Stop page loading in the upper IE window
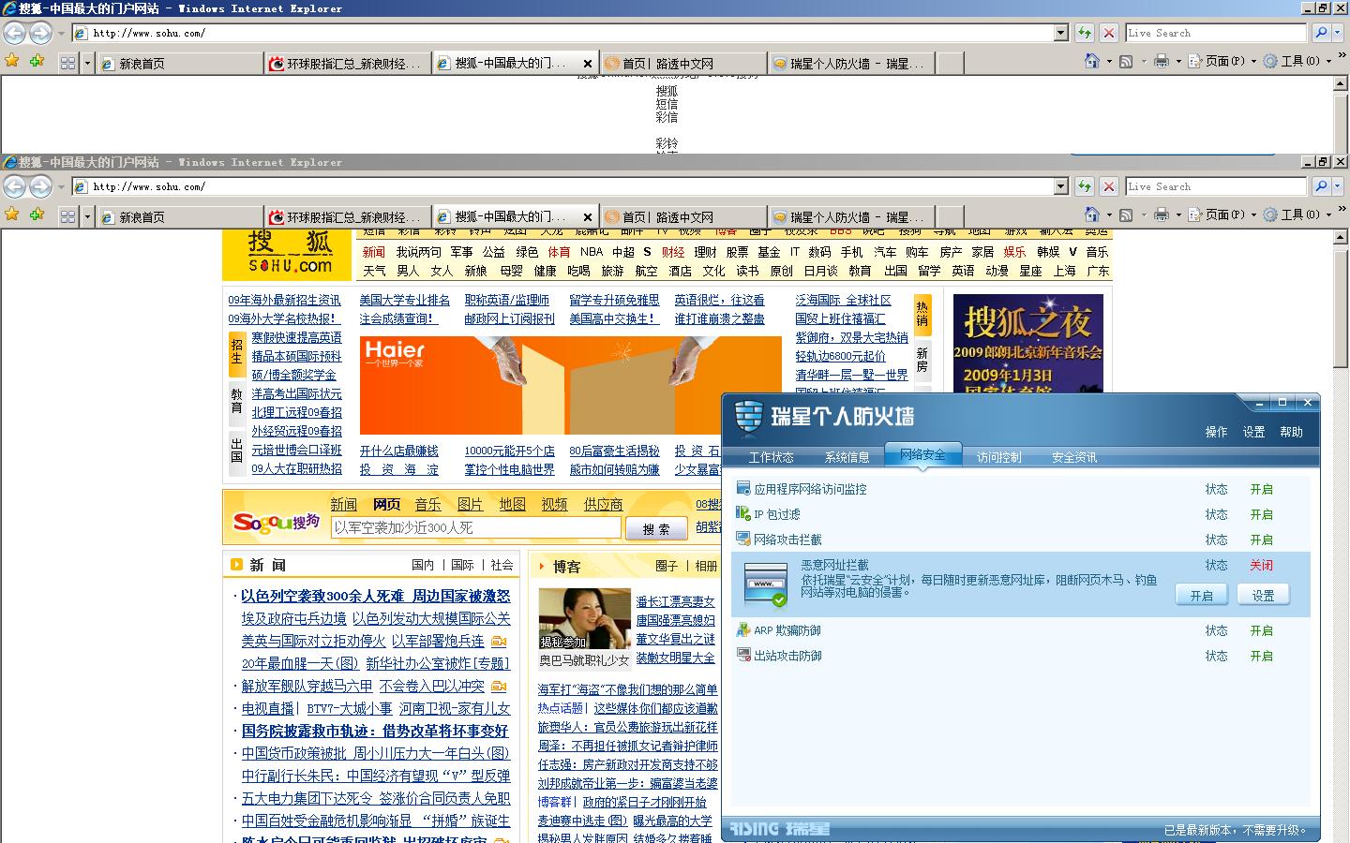Screen dimensions: 1350x843 (x=1108, y=33)
